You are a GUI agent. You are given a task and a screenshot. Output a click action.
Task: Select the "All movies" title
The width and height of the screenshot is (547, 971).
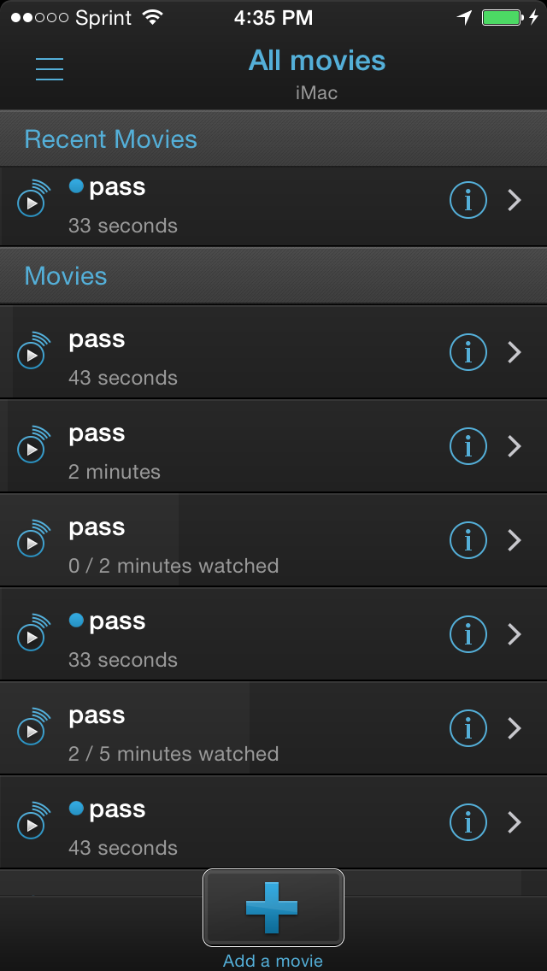[x=316, y=61]
